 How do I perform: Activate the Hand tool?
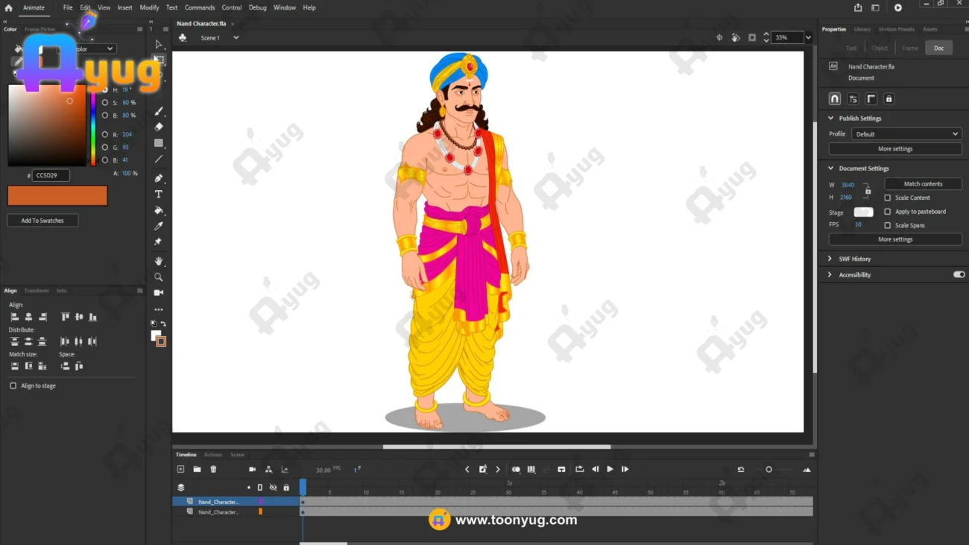159,262
